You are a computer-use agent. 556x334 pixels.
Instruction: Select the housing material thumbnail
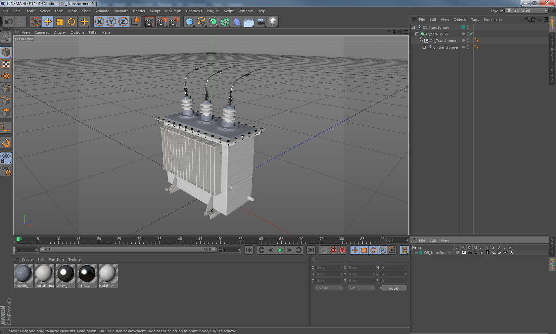tap(23, 273)
